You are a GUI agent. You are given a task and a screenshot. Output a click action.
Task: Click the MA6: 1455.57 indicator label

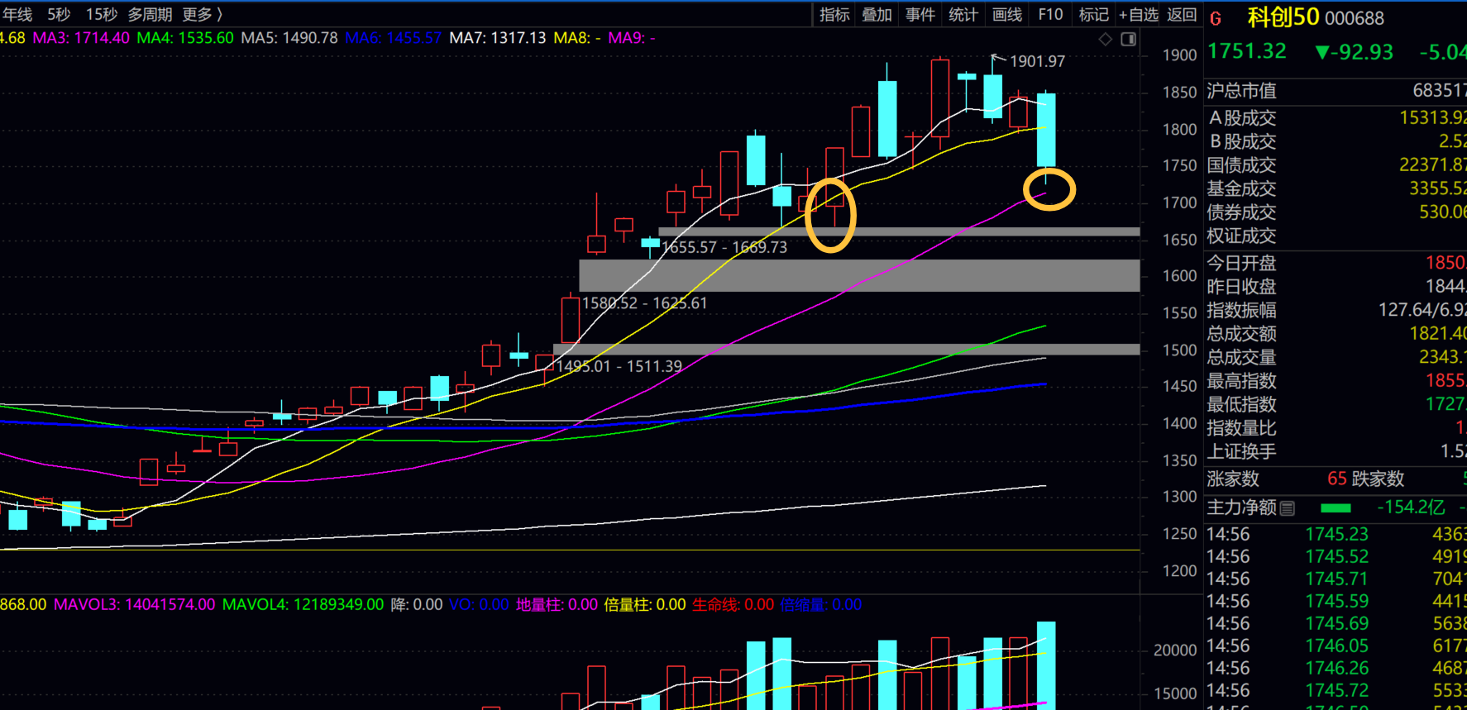[394, 38]
